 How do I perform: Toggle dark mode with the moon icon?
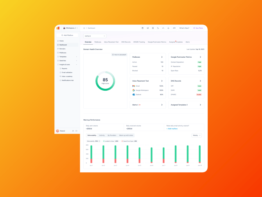pyautogui.click(x=158, y=28)
